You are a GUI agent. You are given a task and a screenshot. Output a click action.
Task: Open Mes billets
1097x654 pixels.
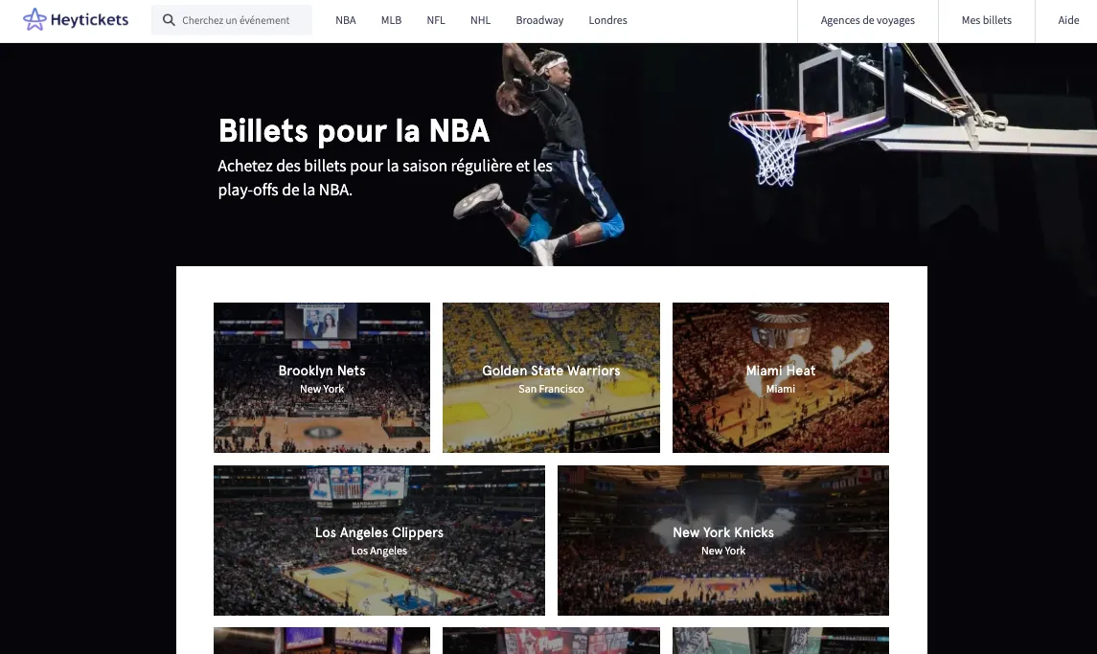pyautogui.click(x=987, y=20)
